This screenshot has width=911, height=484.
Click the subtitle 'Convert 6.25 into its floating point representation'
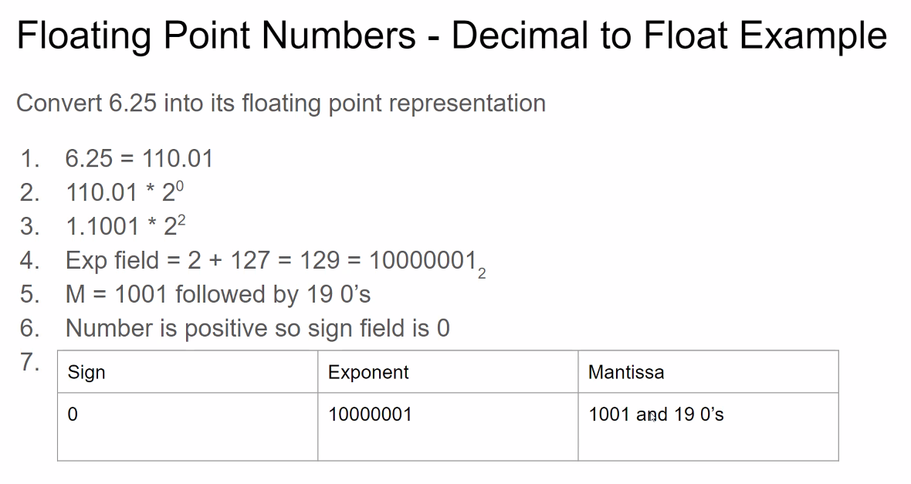280,103
